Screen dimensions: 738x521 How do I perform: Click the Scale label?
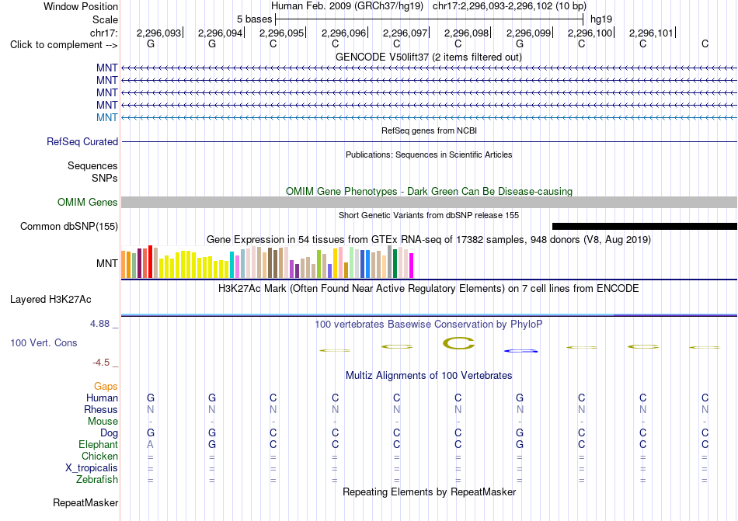tap(105, 19)
